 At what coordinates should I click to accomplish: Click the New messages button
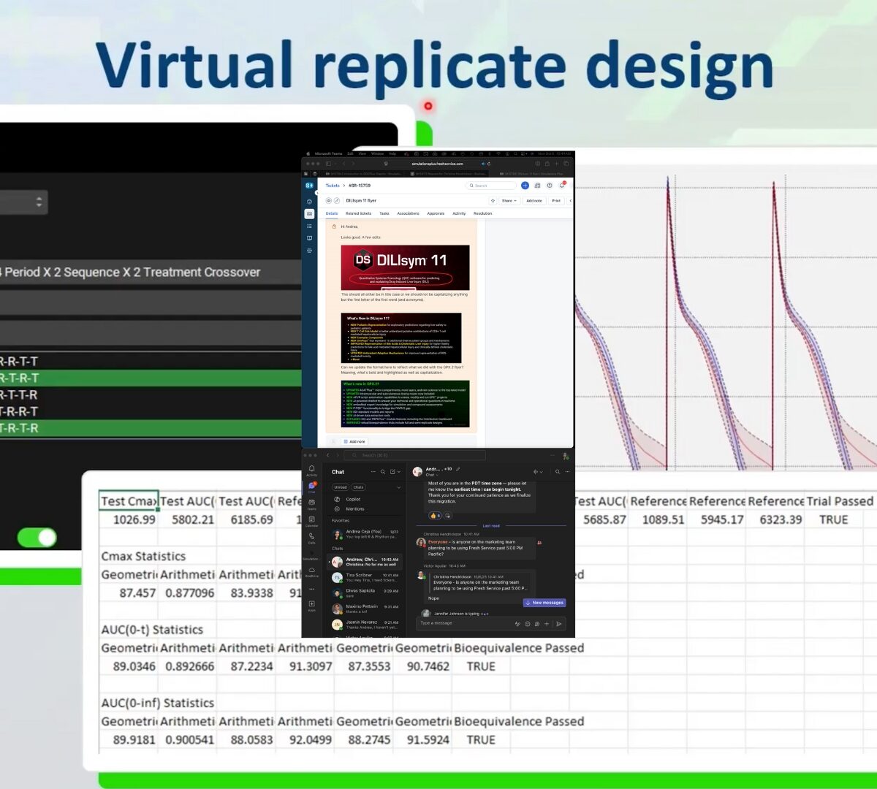(544, 603)
